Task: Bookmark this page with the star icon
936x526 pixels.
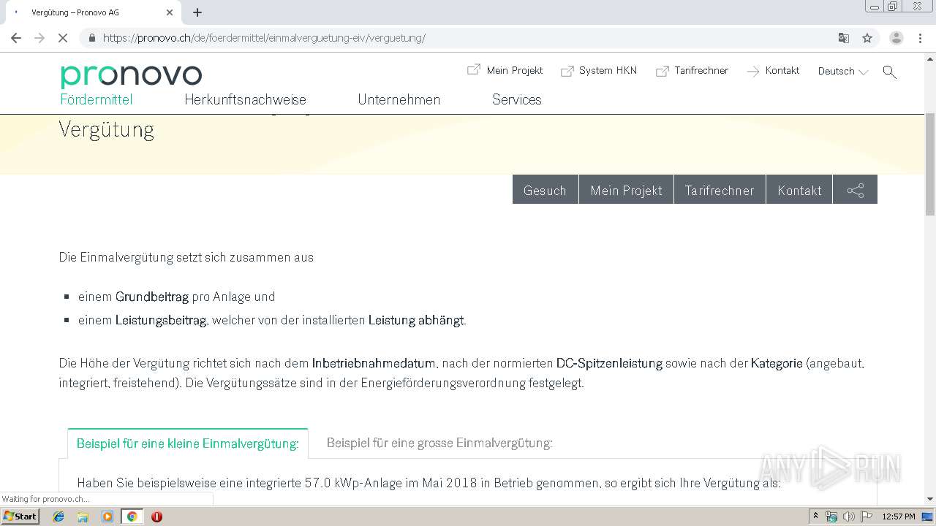Action: tap(867, 38)
